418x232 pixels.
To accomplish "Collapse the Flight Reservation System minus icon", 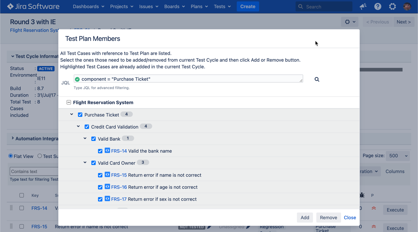I will pos(69,102).
